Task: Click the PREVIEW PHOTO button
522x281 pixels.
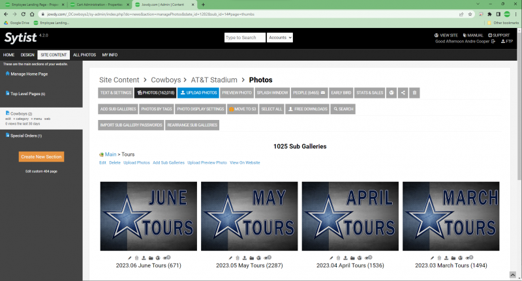Action: [x=237, y=93]
